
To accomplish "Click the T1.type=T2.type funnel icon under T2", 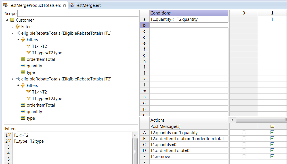I will click(28, 99).
